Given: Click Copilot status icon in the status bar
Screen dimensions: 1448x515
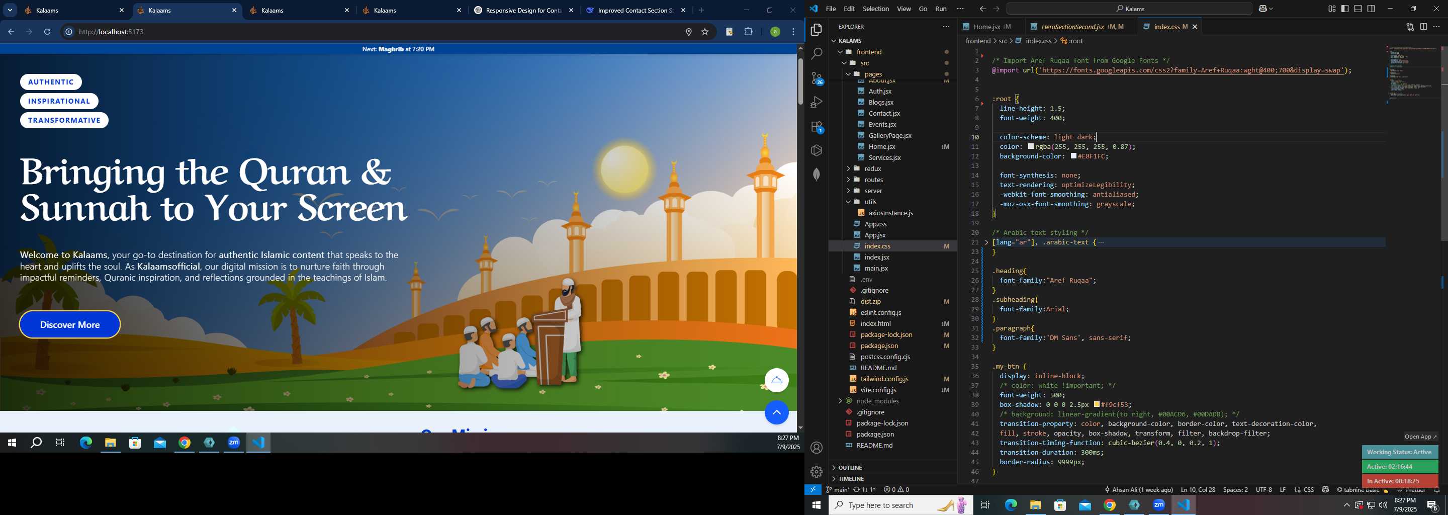Looking at the screenshot, I should coord(1325,490).
